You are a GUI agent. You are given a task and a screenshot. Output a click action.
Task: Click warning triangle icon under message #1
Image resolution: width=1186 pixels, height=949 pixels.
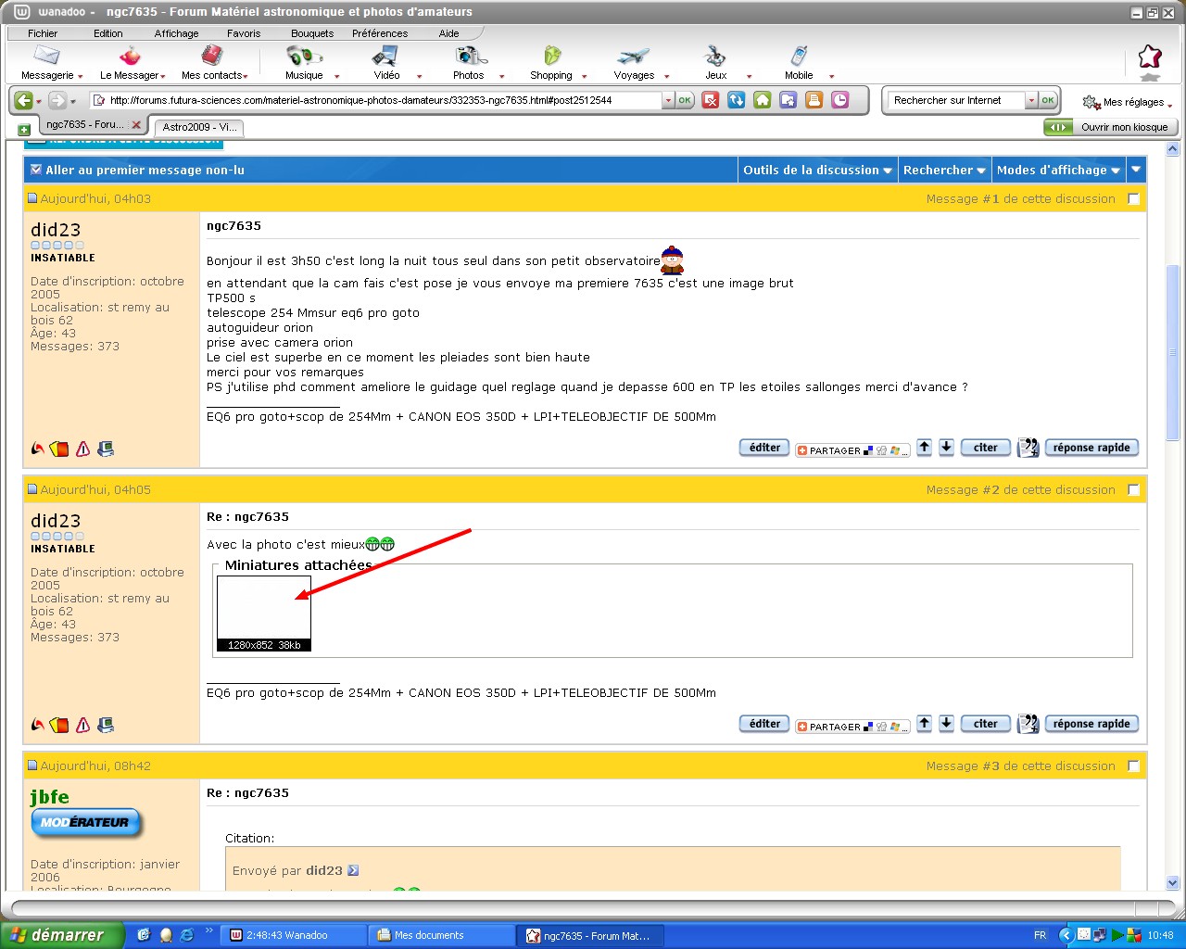point(83,449)
